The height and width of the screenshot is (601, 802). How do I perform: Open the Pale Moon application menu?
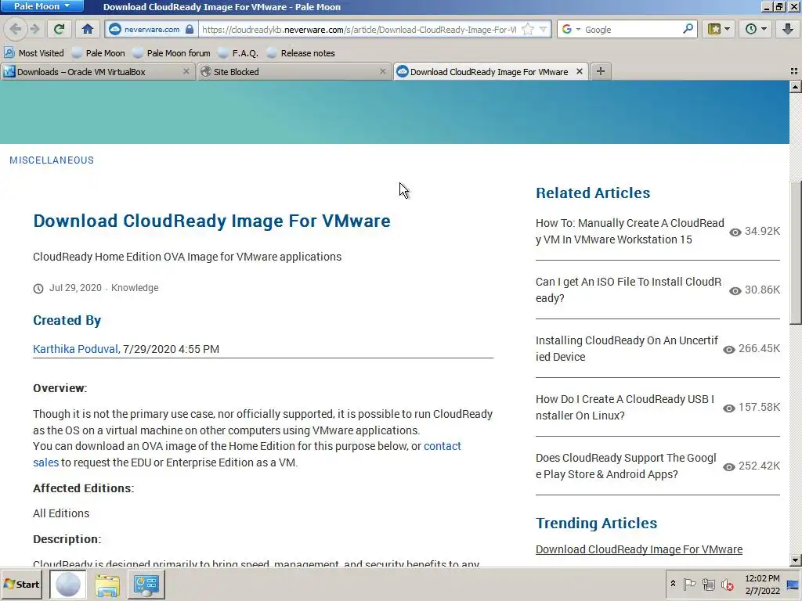coord(42,6)
